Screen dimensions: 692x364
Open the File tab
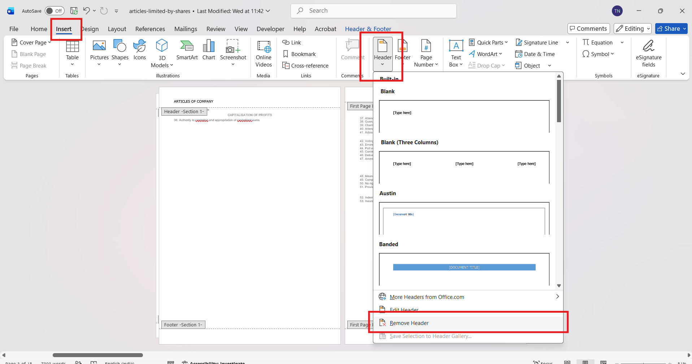click(x=14, y=29)
